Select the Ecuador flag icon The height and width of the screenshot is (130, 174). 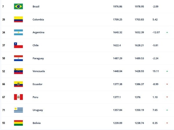tap(18, 84)
